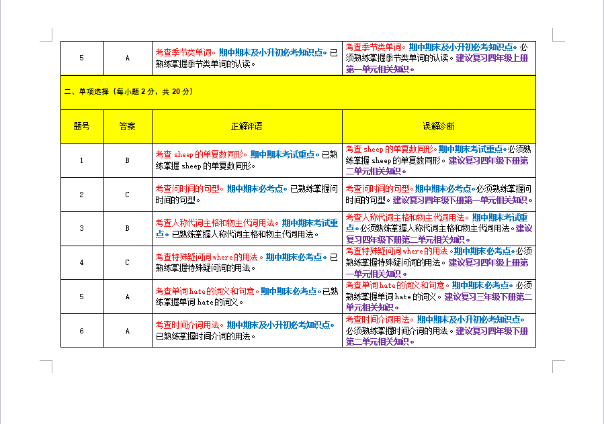
Task: Click the yellow "题号" header cell
Action: [82, 126]
